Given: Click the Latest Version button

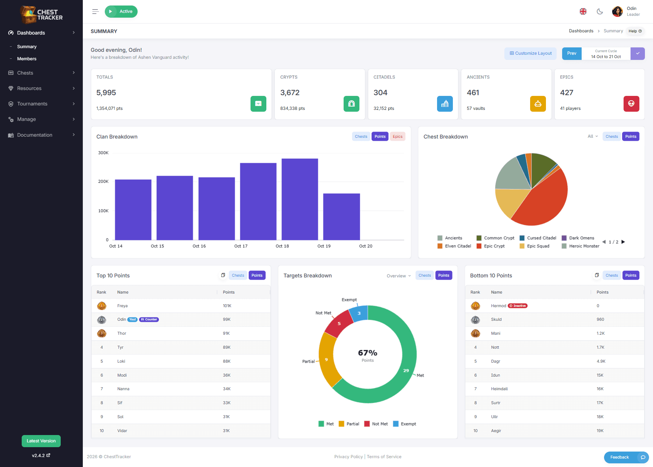Looking at the screenshot, I should [x=41, y=441].
